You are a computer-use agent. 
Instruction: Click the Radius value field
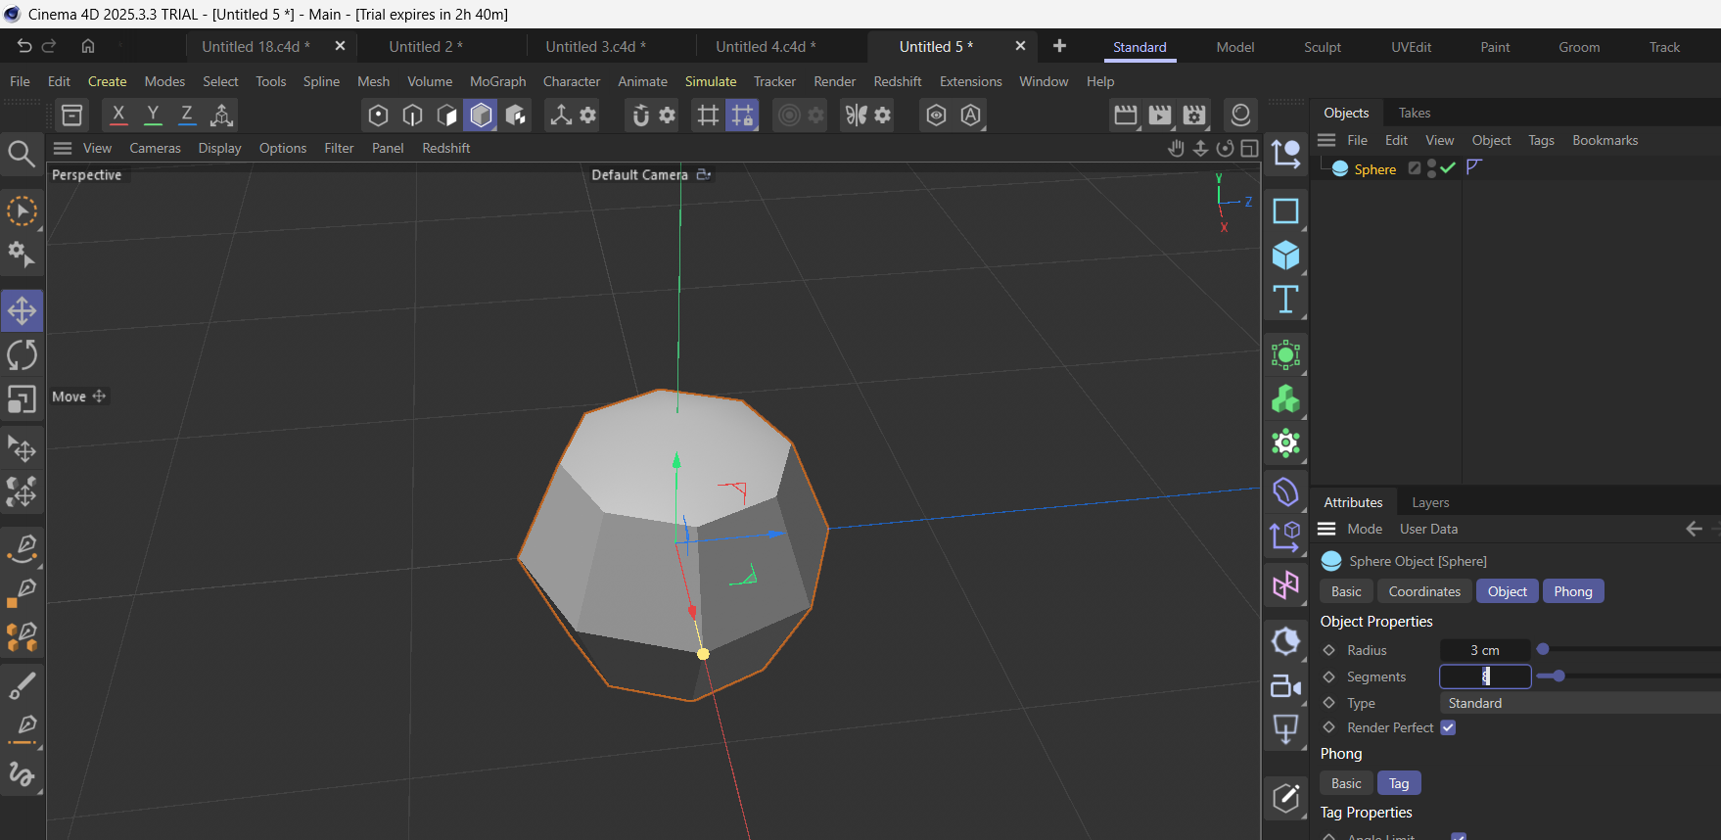1485,650
